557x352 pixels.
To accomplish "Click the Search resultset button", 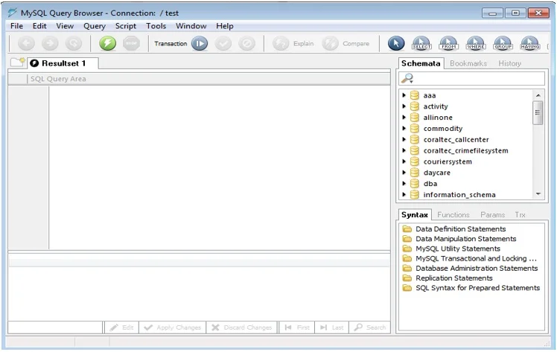I will point(370,327).
